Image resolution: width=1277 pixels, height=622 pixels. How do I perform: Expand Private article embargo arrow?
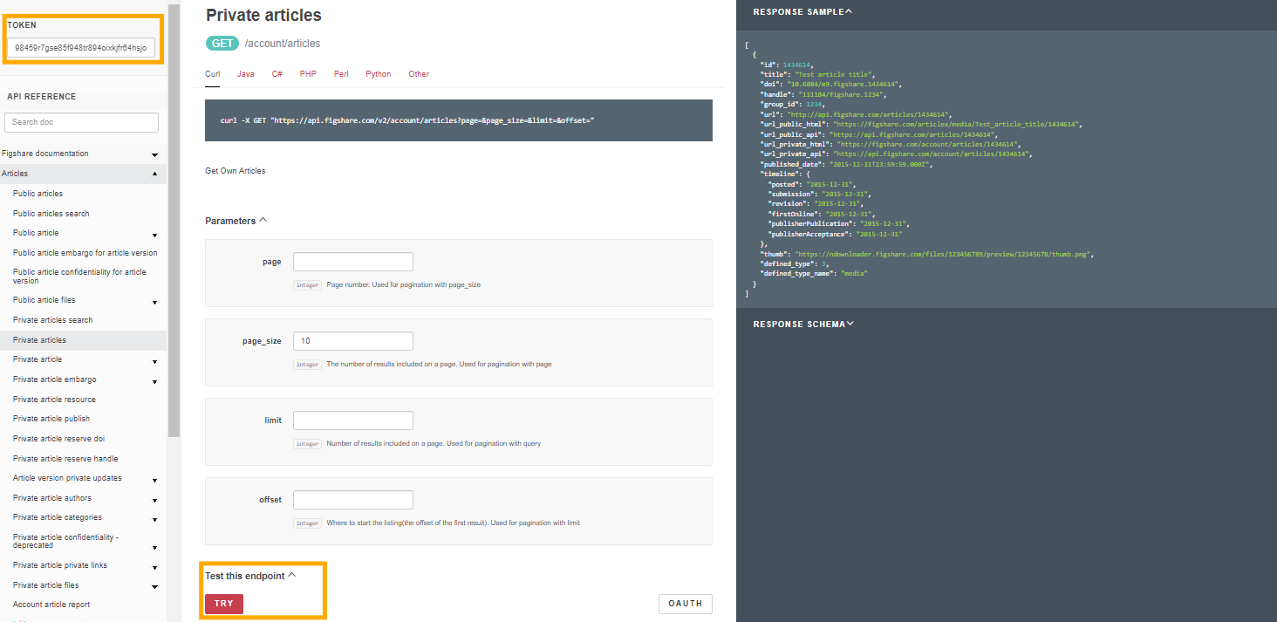click(154, 382)
